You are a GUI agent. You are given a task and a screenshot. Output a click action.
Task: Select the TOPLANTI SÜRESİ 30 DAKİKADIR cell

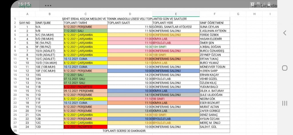click(x=124, y=131)
